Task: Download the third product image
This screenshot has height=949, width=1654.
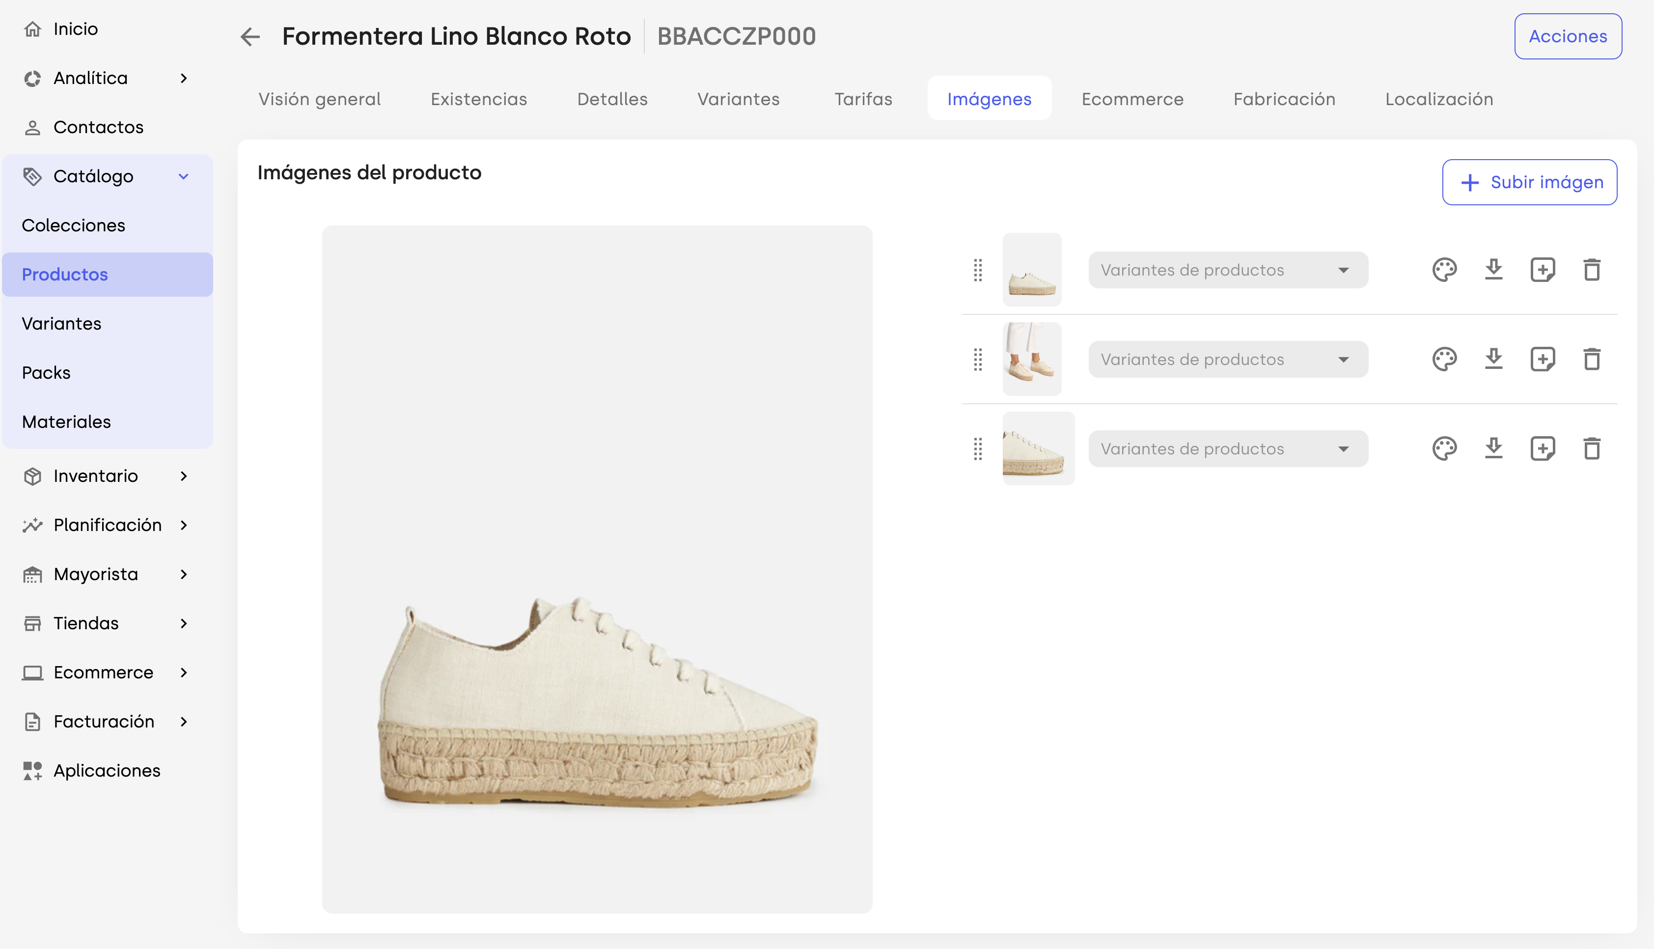Action: point(1493,448)
